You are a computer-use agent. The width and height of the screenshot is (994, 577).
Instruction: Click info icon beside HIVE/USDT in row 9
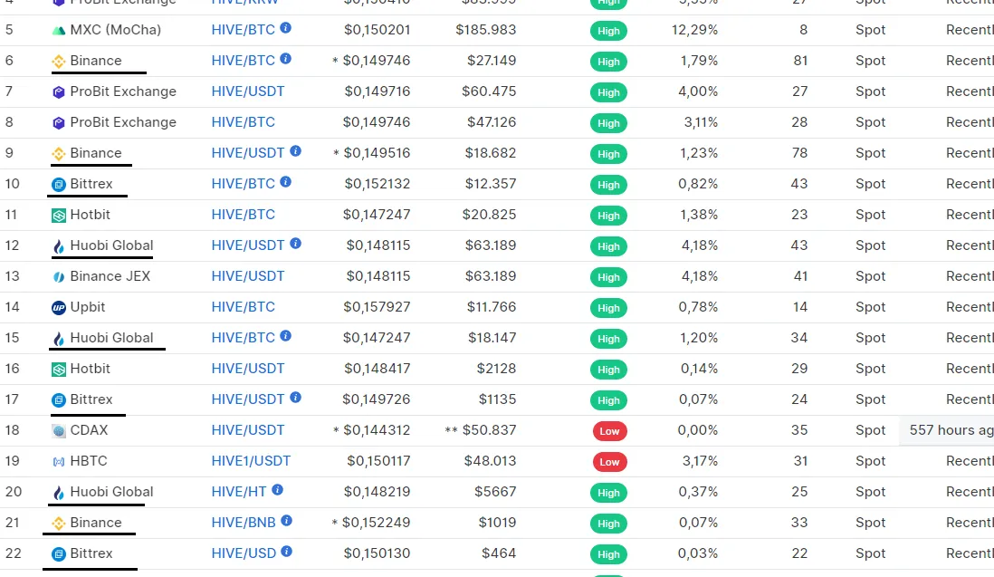click(295, 151)
